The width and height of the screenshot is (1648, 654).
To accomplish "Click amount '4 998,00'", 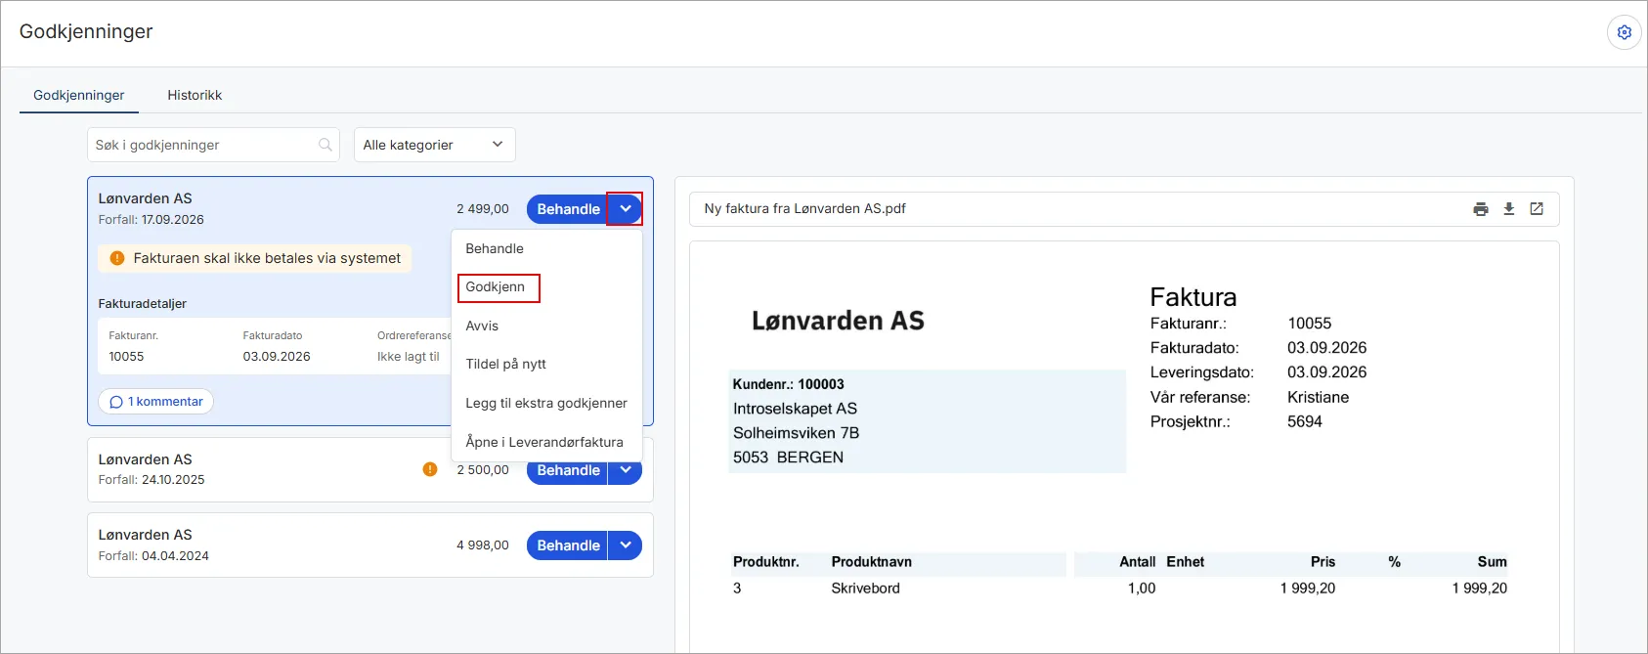I will (x=483, y=545).
